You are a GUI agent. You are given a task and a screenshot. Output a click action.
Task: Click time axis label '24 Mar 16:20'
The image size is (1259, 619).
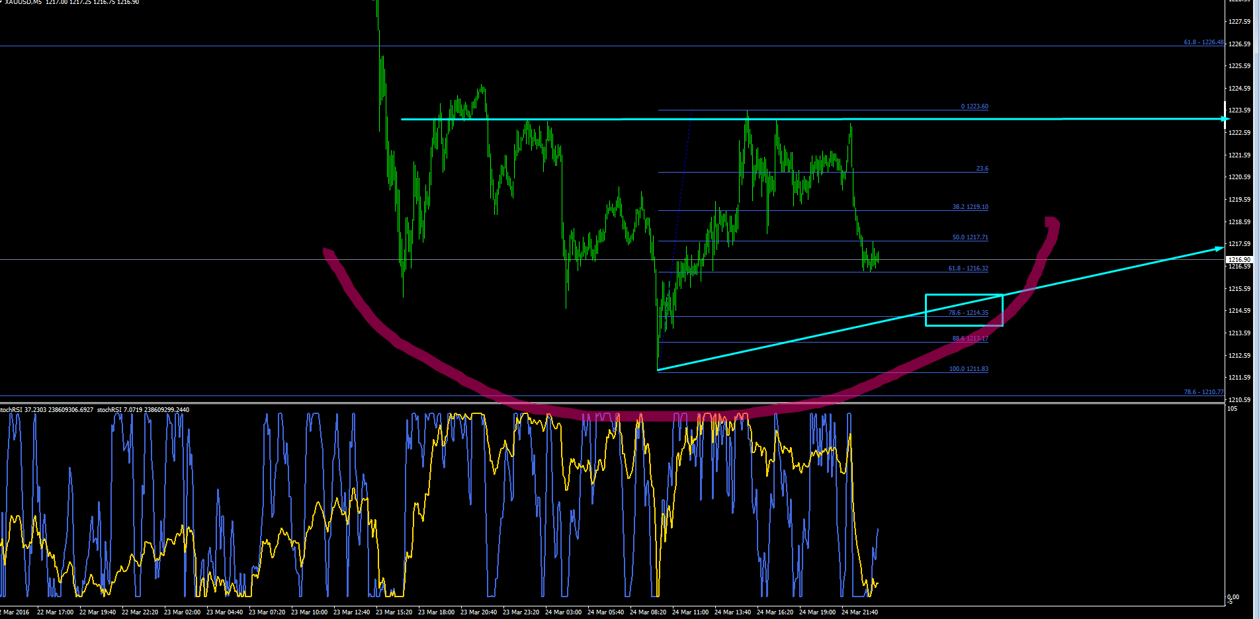point(775,612)
